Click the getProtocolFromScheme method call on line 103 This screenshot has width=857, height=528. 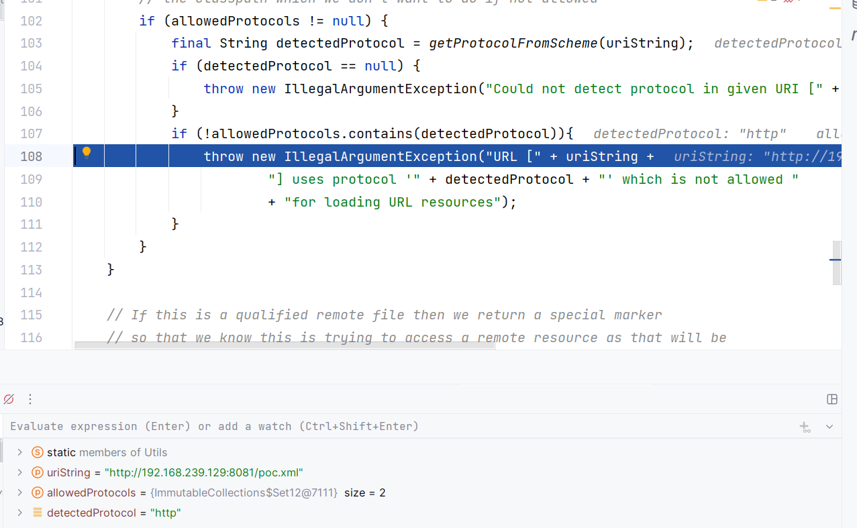click(513, 43)
